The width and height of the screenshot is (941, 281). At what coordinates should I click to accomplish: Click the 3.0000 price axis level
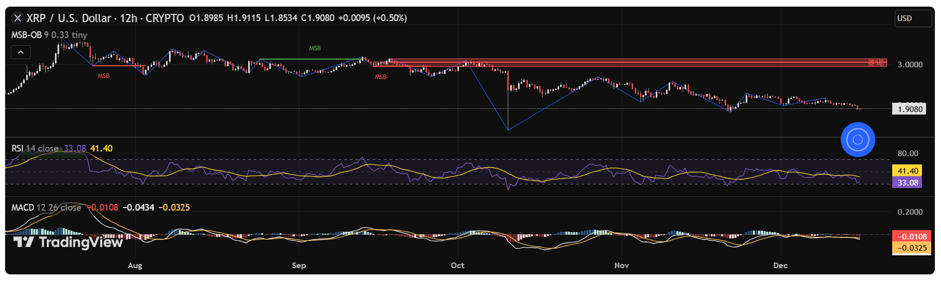tap(910, 65)
